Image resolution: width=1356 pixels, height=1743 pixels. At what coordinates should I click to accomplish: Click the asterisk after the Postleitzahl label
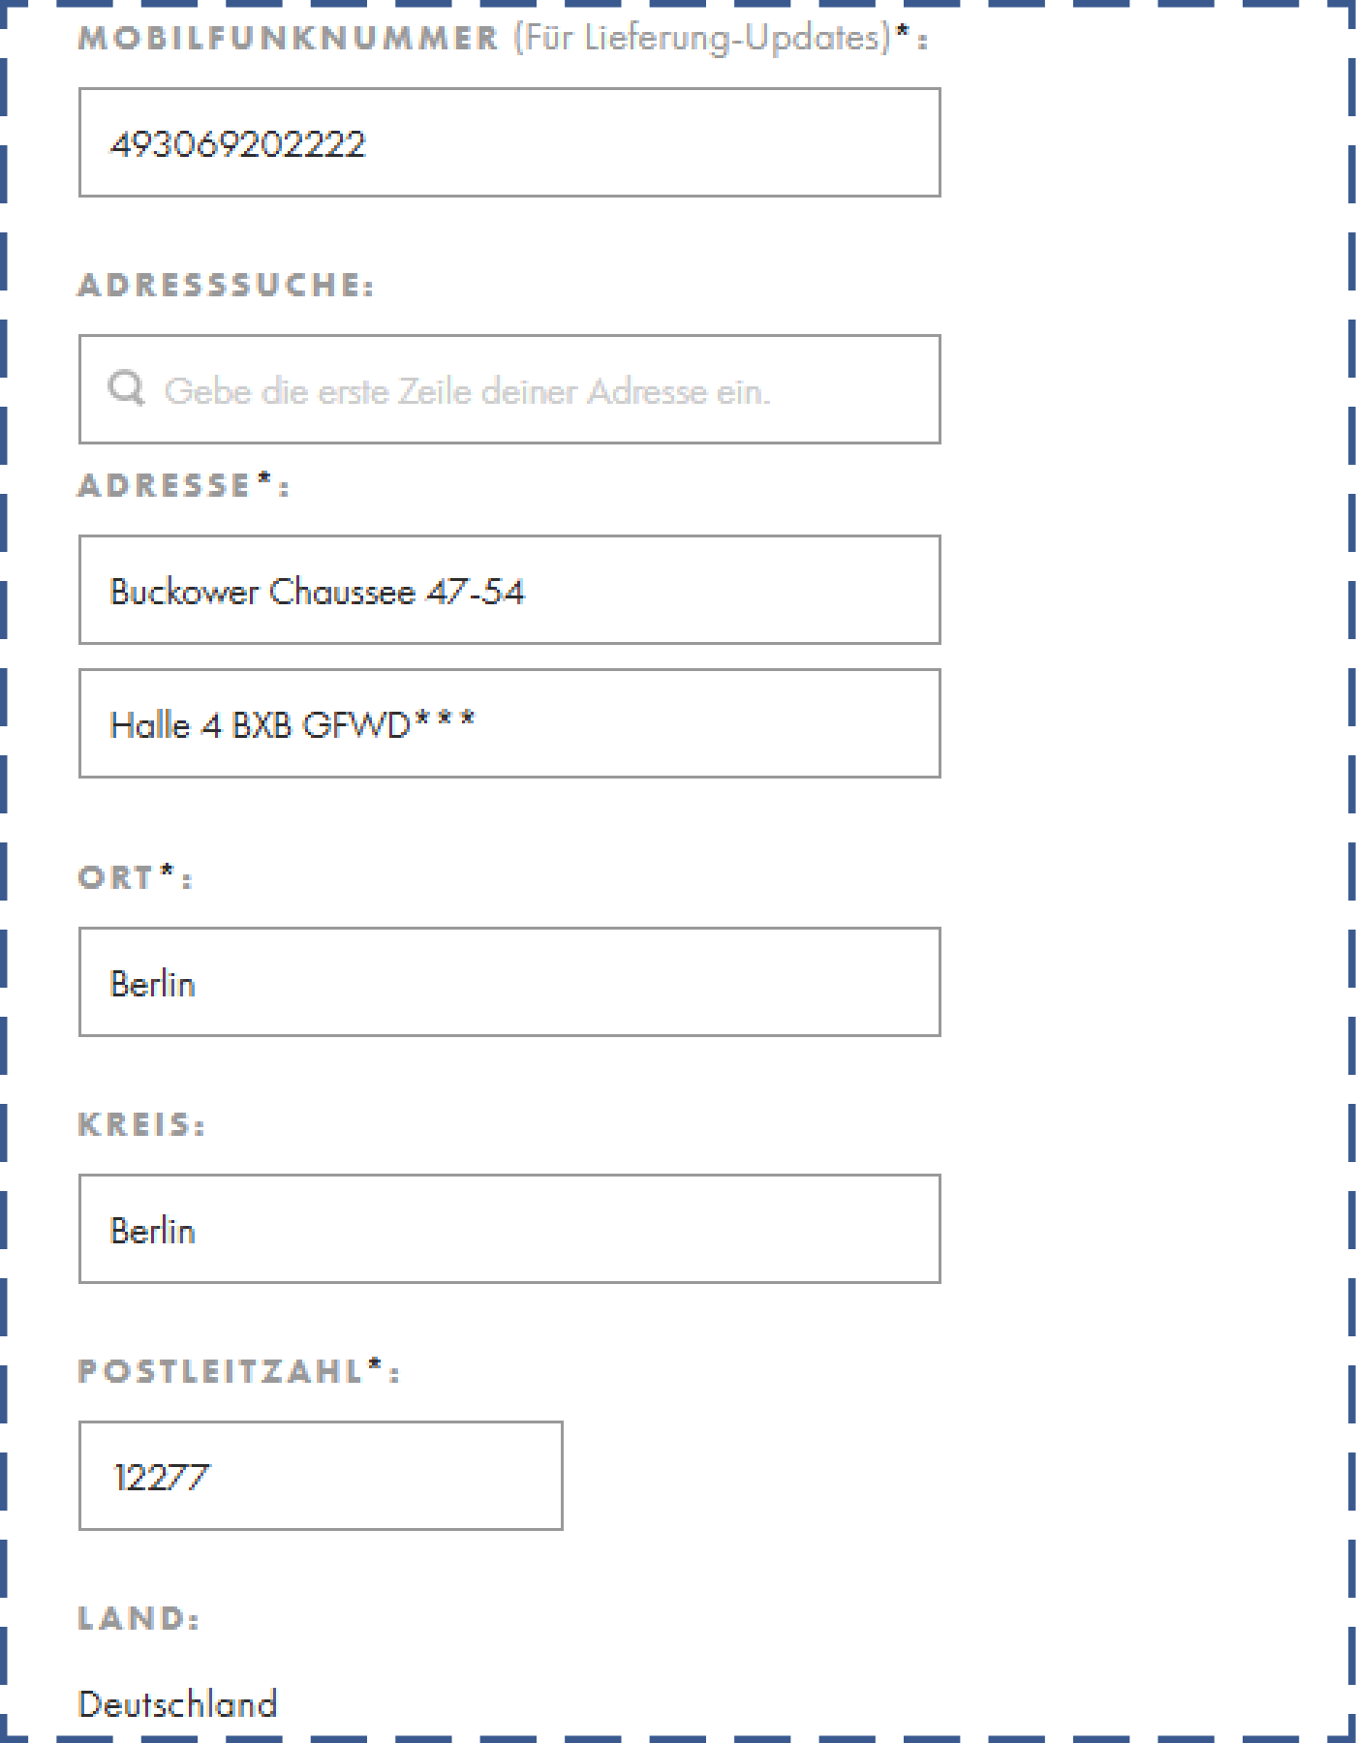376,1366
